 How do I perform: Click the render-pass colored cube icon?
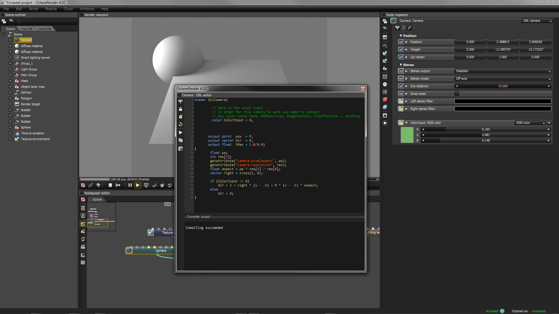pos(98,185)
